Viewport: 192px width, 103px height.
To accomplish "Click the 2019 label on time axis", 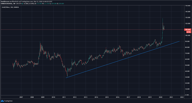I will coord(150,97).
